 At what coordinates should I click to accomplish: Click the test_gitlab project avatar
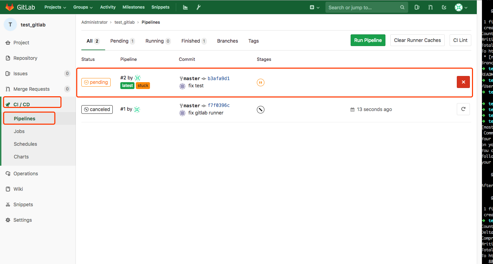(10, 24)
